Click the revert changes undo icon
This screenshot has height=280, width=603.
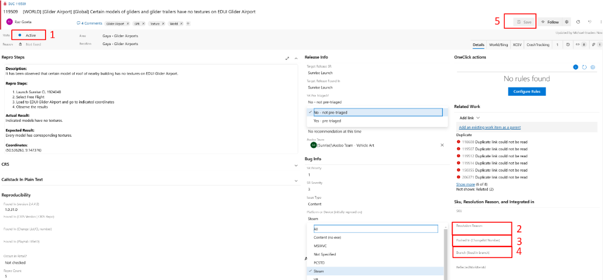(x=589, y=22)
